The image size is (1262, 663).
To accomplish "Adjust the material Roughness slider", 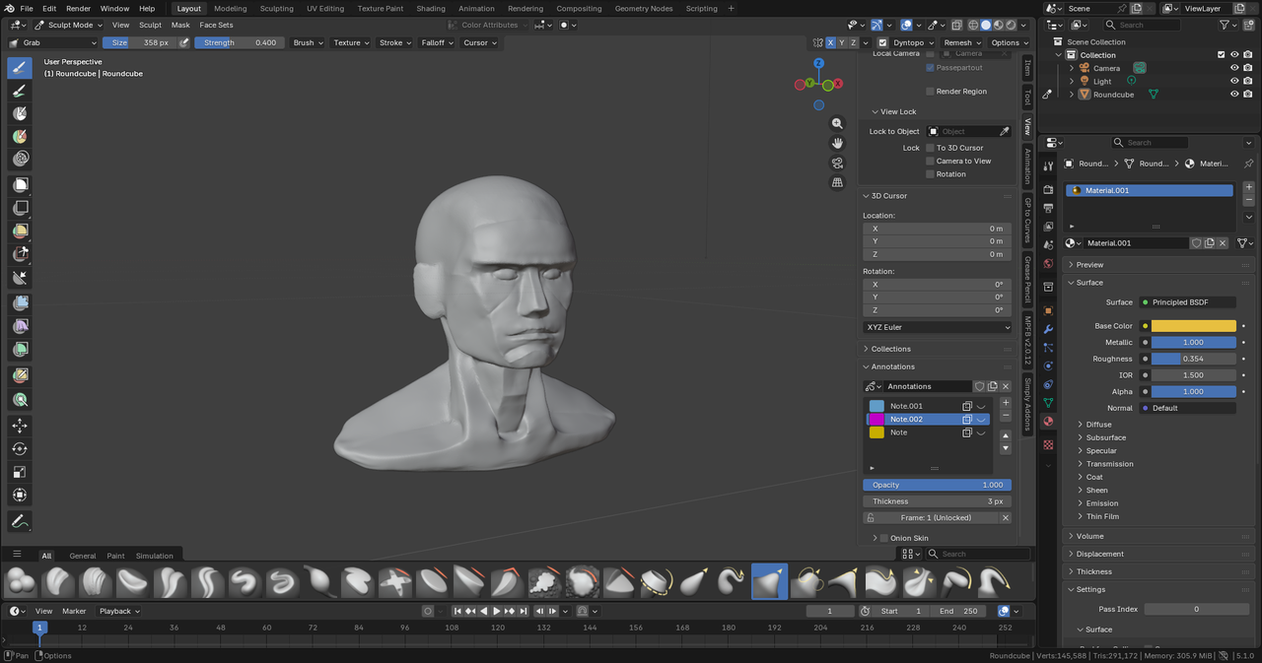I will [1193, 359].
